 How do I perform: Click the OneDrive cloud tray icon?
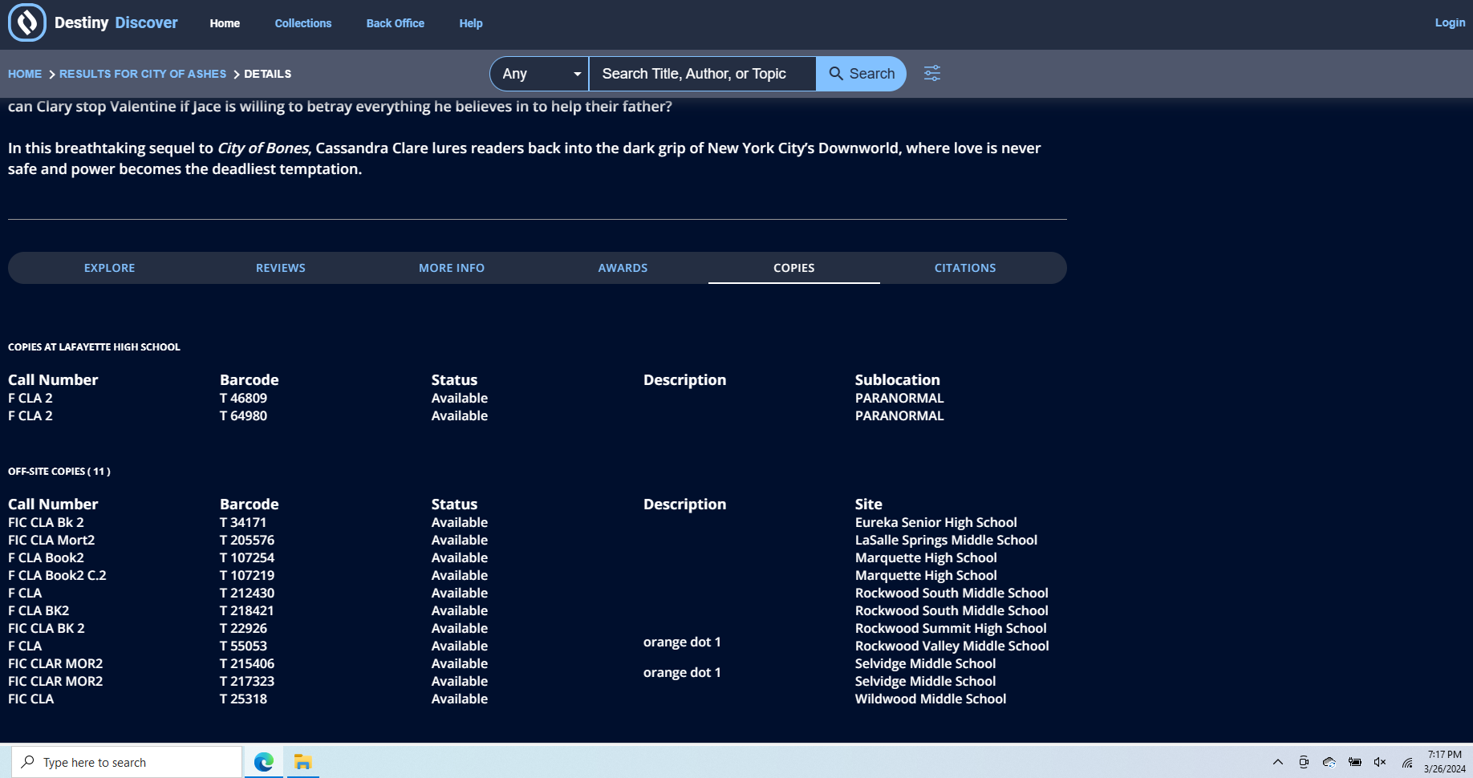1329,762
